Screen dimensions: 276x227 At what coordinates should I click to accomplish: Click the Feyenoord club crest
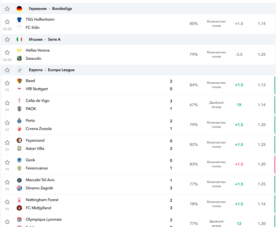point(19,140)
